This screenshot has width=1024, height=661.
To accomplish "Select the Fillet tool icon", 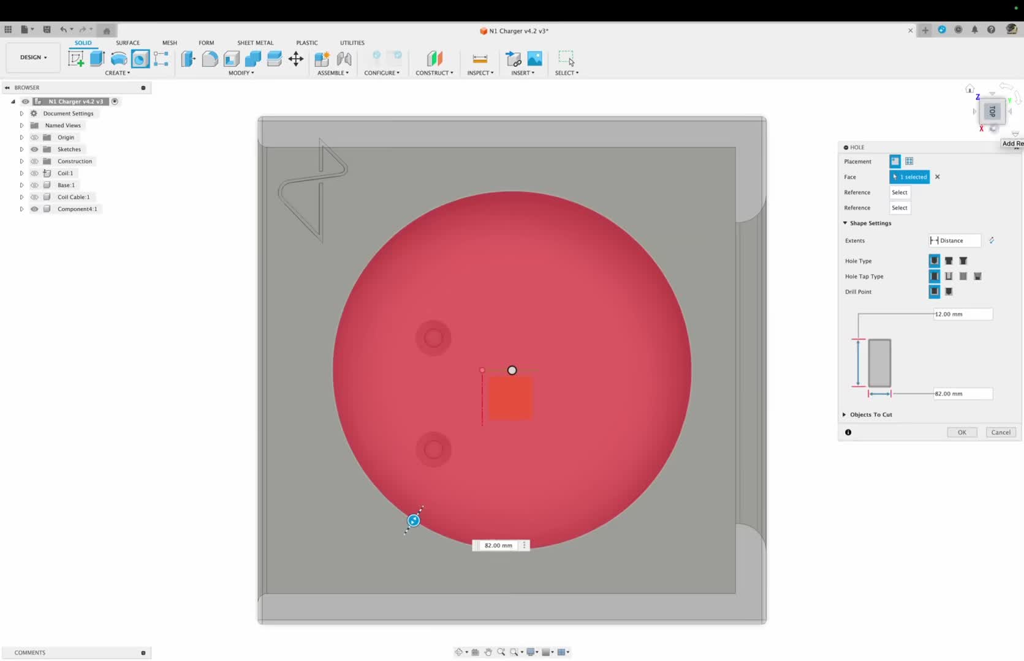I will [210, 59].
